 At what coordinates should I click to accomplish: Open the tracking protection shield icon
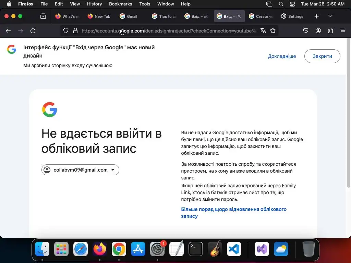pyautogui.click(x=65, y=30)
